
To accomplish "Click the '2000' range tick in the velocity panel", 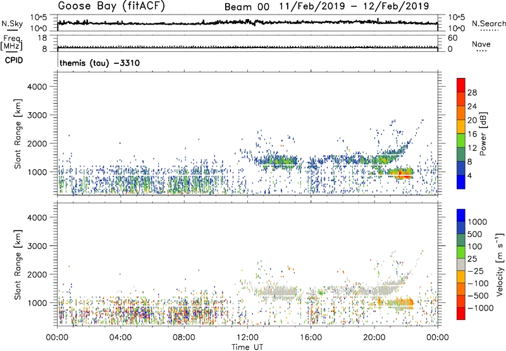I will pyautogui.click(x=37, y=274).
